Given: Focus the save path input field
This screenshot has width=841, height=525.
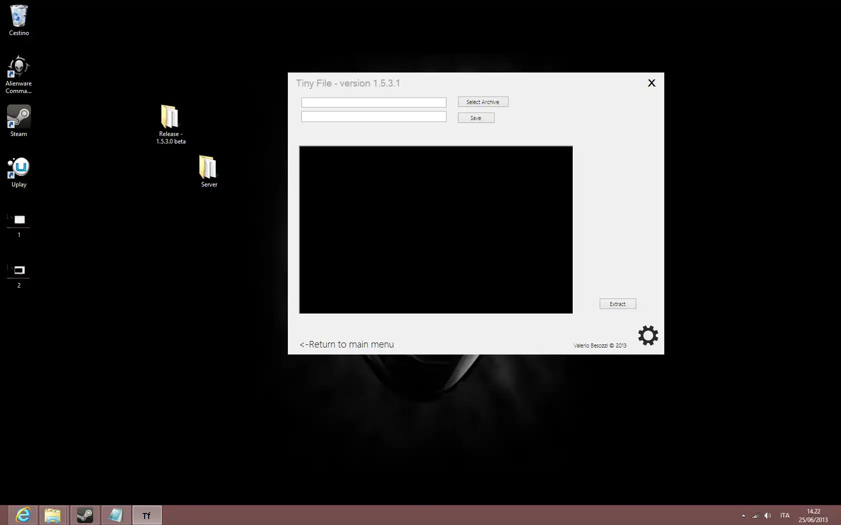Looking at the screenshot, I should 374,116.
